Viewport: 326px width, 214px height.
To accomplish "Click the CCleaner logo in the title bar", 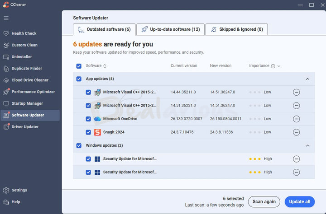I will [6, 5].
